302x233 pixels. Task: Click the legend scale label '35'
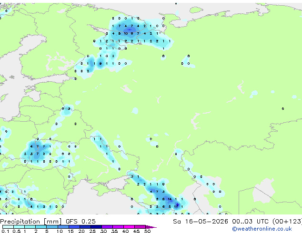click(x=114, y=231)
